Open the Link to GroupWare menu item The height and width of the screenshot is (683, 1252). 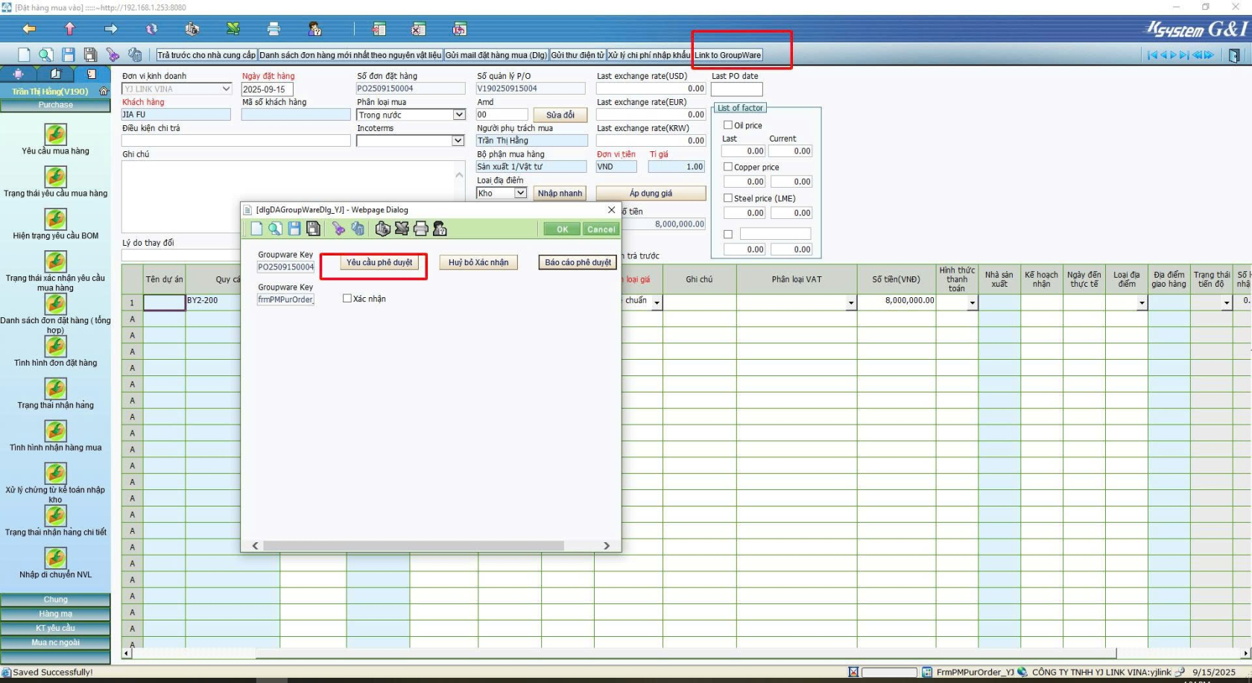coord(728,55)
